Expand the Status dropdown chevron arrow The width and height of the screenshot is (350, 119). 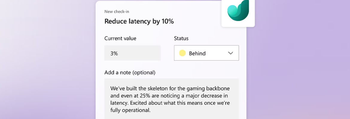click(231, 53)
